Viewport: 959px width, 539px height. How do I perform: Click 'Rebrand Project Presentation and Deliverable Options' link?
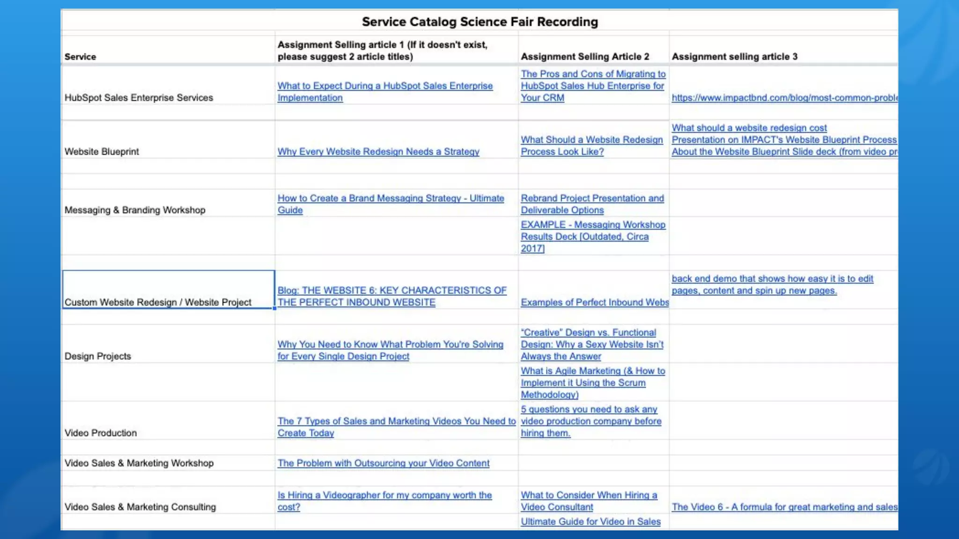pyautogui.click(x=592, y=198)
